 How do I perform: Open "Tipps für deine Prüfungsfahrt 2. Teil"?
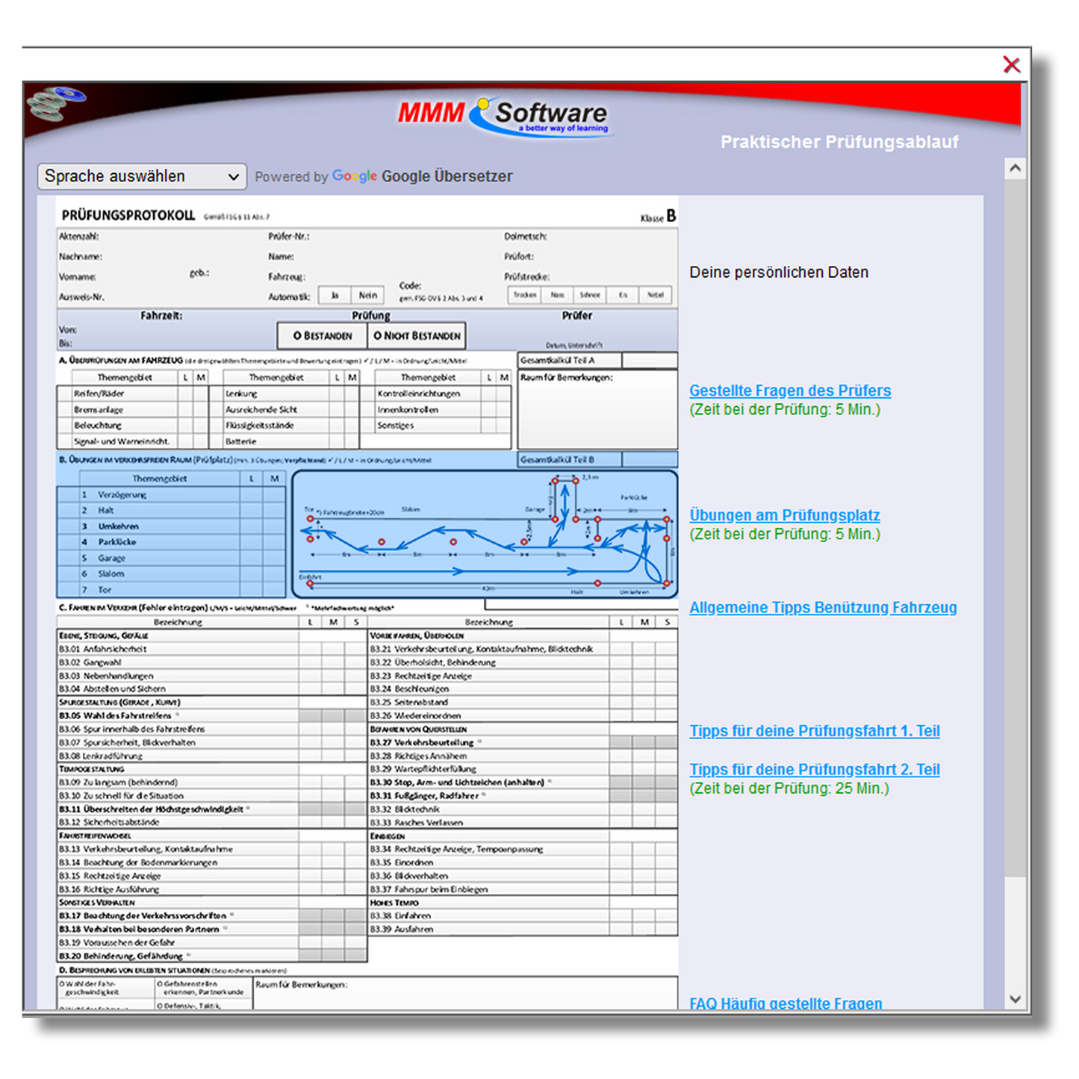(814, 770)
